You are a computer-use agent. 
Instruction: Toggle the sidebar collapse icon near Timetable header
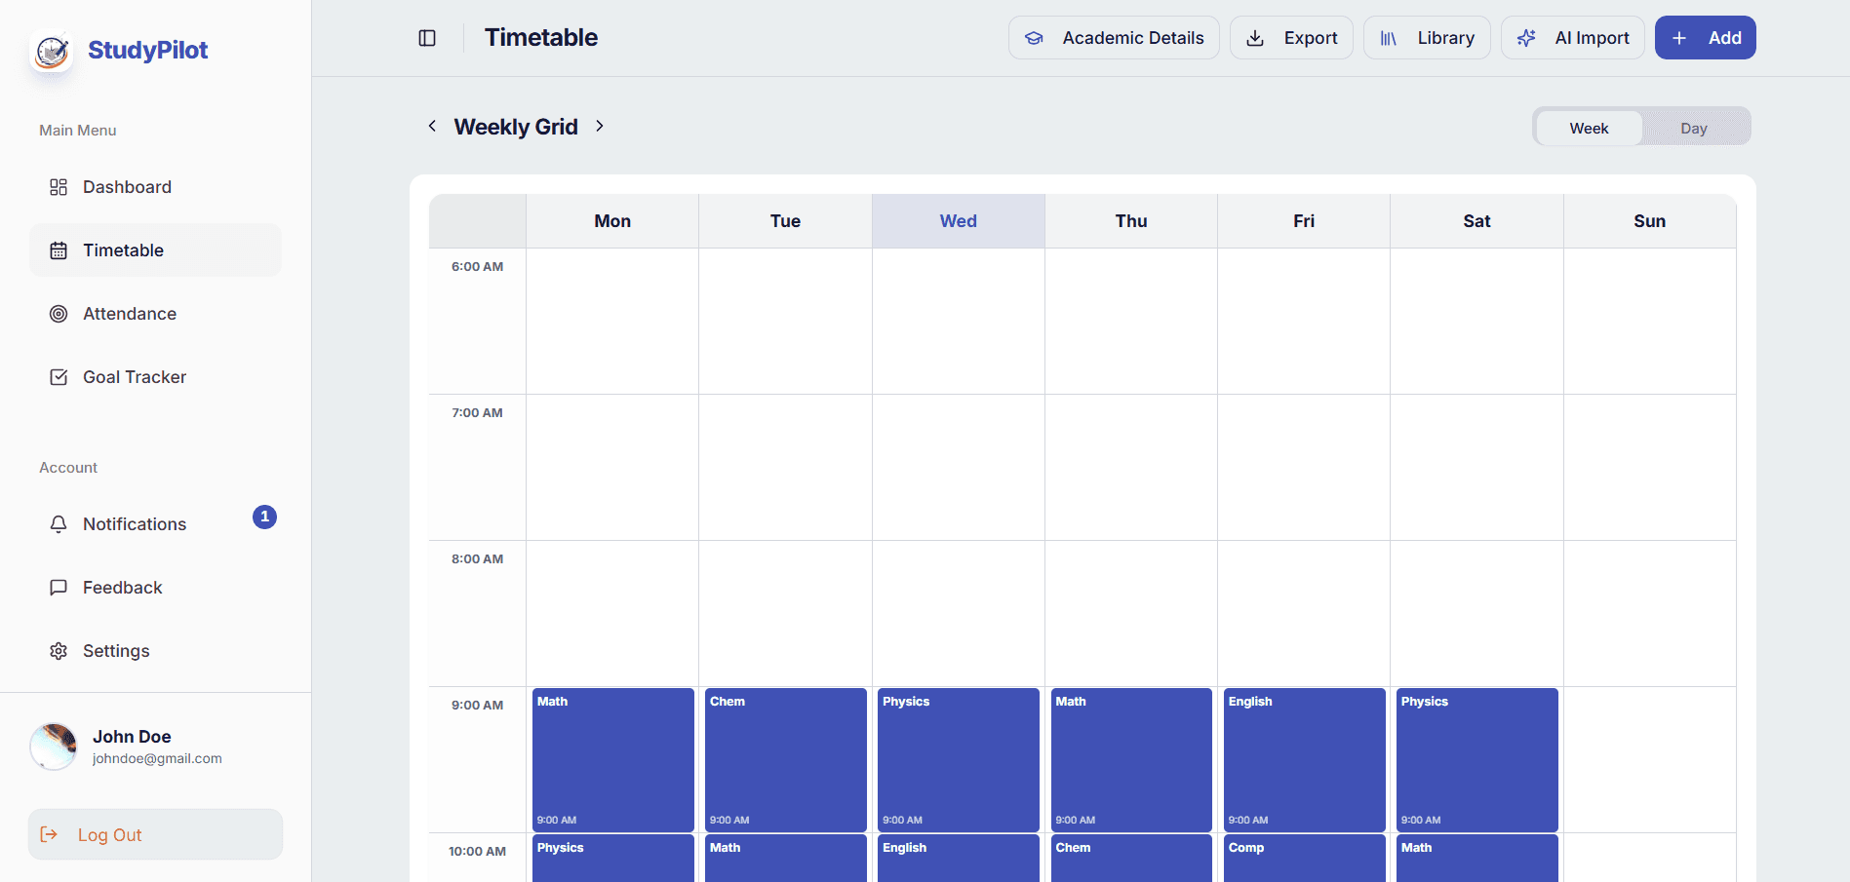tap(427, 37)
